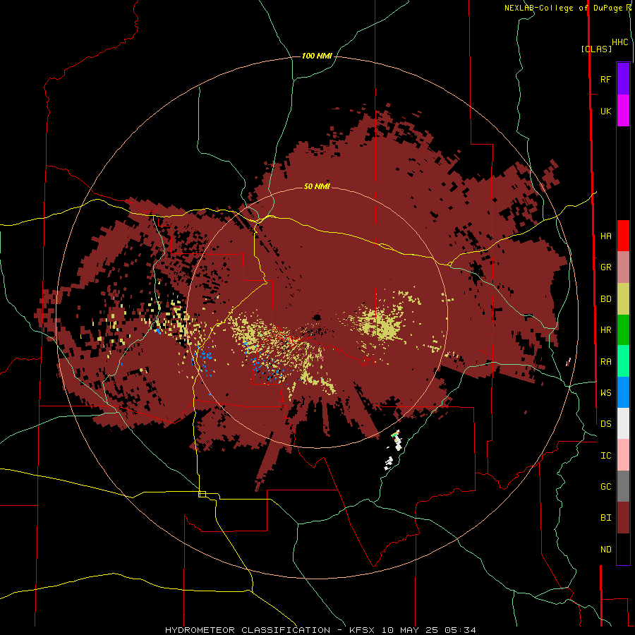The width and height of the screenshot is (635, 635).
Task: Click the small yellow square highway marker
Action: coord(202,494)
